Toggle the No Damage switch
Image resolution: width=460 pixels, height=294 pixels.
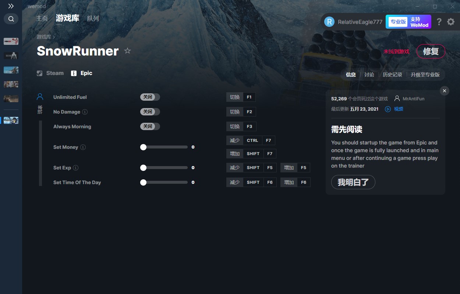pyautogui.click(x=150, y=112)
